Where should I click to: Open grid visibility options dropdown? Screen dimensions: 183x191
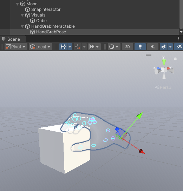click(70, 47)
